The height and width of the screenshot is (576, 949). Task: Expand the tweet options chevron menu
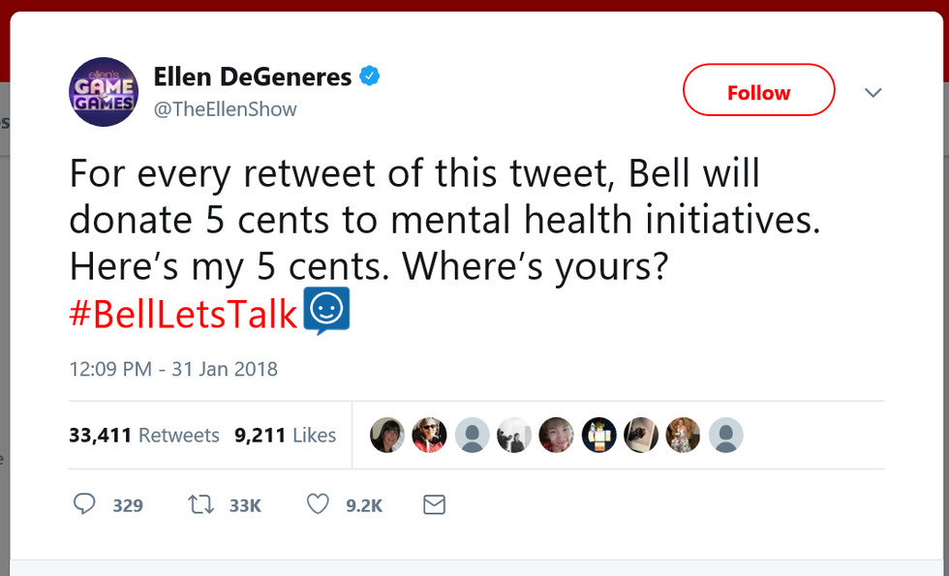873,93
